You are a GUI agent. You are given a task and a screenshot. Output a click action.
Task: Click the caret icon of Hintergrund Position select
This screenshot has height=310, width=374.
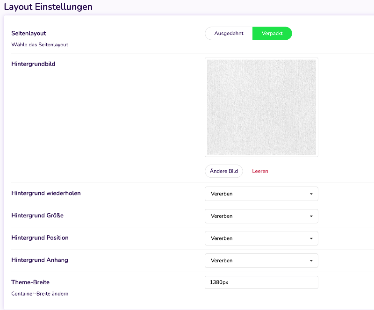click(x=311, y=238)
